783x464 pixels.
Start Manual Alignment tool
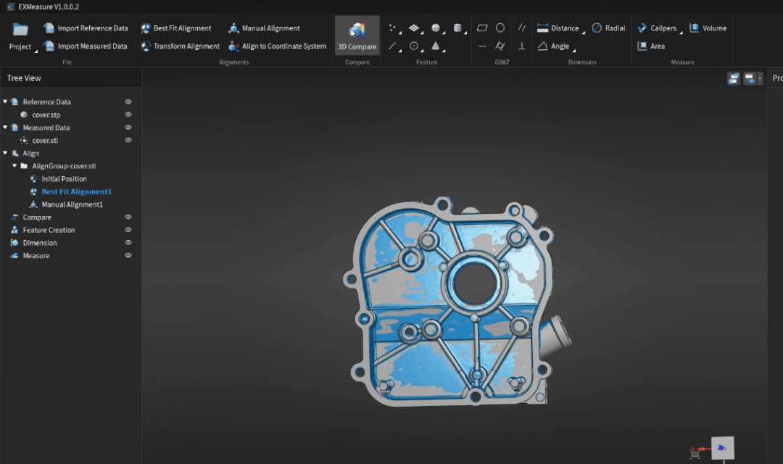264,28
